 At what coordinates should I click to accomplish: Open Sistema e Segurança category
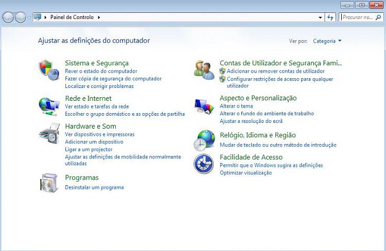(x=97, y=63)
